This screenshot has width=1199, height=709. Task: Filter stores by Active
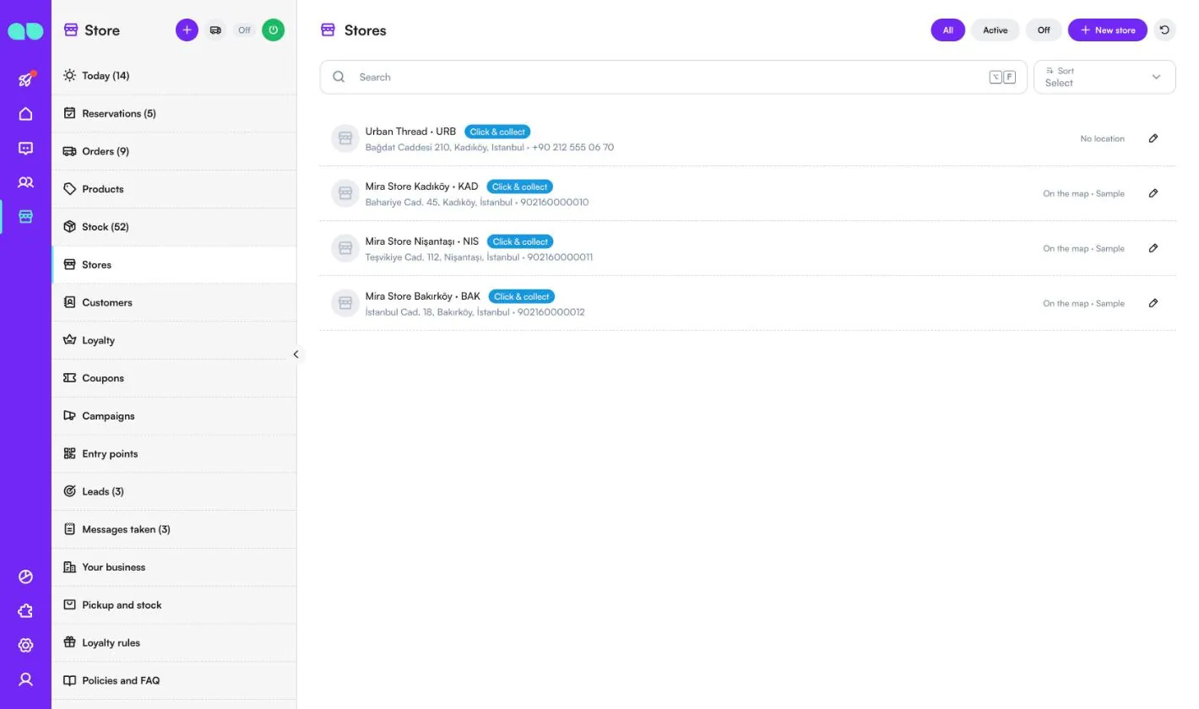(995, 30)
